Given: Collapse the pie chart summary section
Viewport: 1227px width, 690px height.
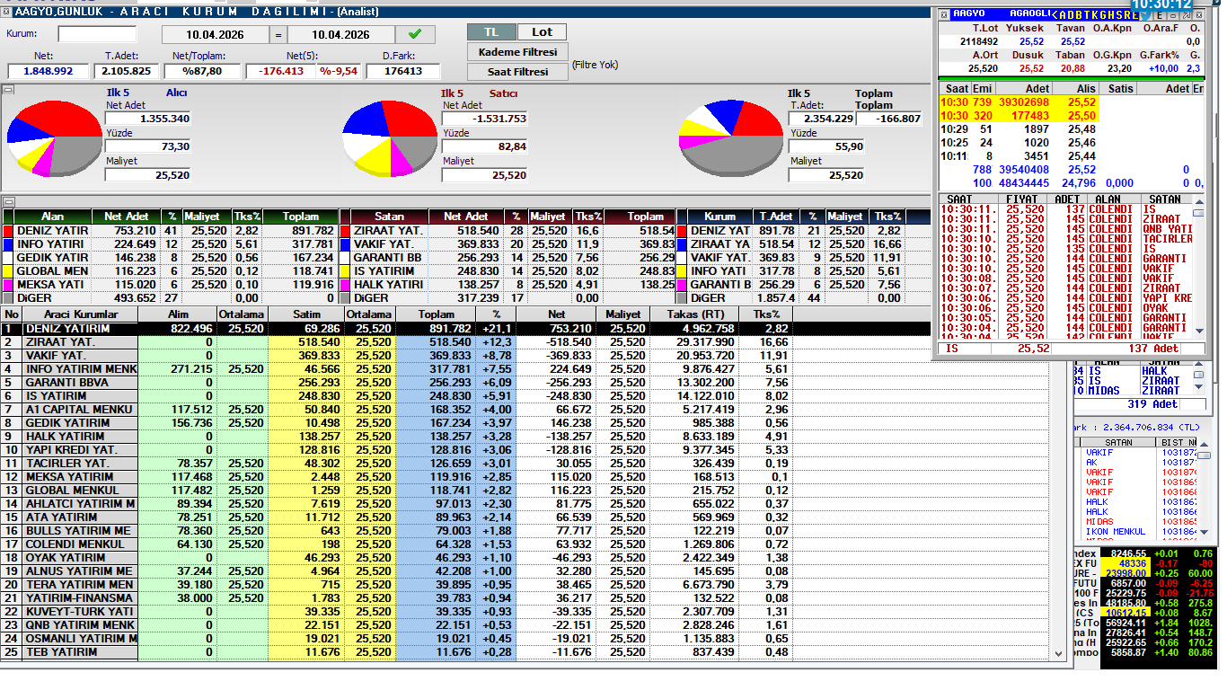Looking at the screenshot, I should click(x=7, y=89).
